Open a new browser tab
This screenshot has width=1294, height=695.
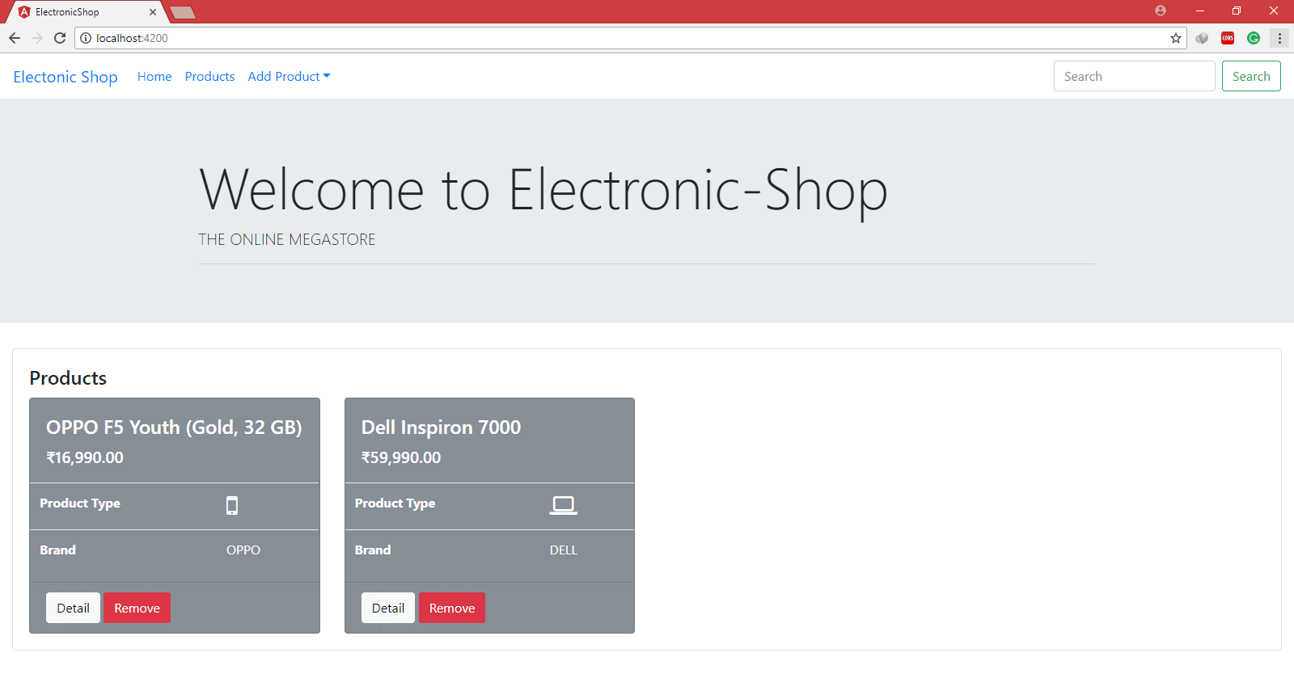[183, 12]
